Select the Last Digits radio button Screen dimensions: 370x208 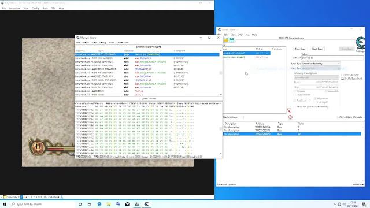point(316,102)
